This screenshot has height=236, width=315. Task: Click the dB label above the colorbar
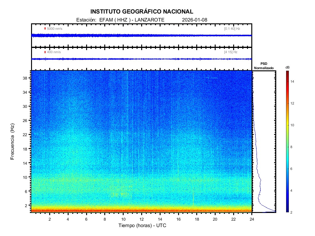point(287,67)
